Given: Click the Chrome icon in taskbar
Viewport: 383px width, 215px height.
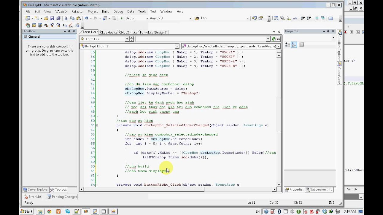Looking at the screenshot, I should click(x=49, y=211).
